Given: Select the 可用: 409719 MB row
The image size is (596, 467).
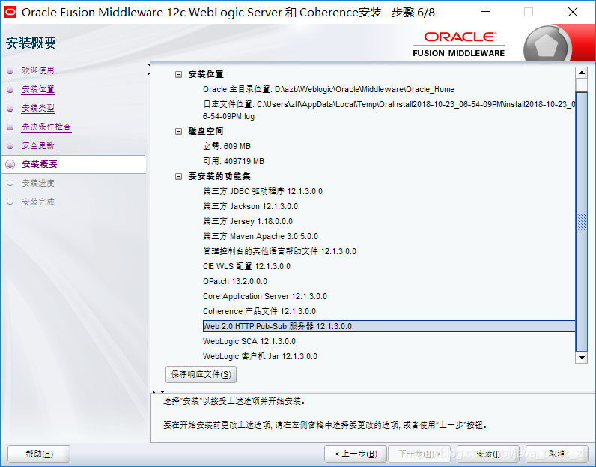Looking at the screenshot, I should point(234,161).
